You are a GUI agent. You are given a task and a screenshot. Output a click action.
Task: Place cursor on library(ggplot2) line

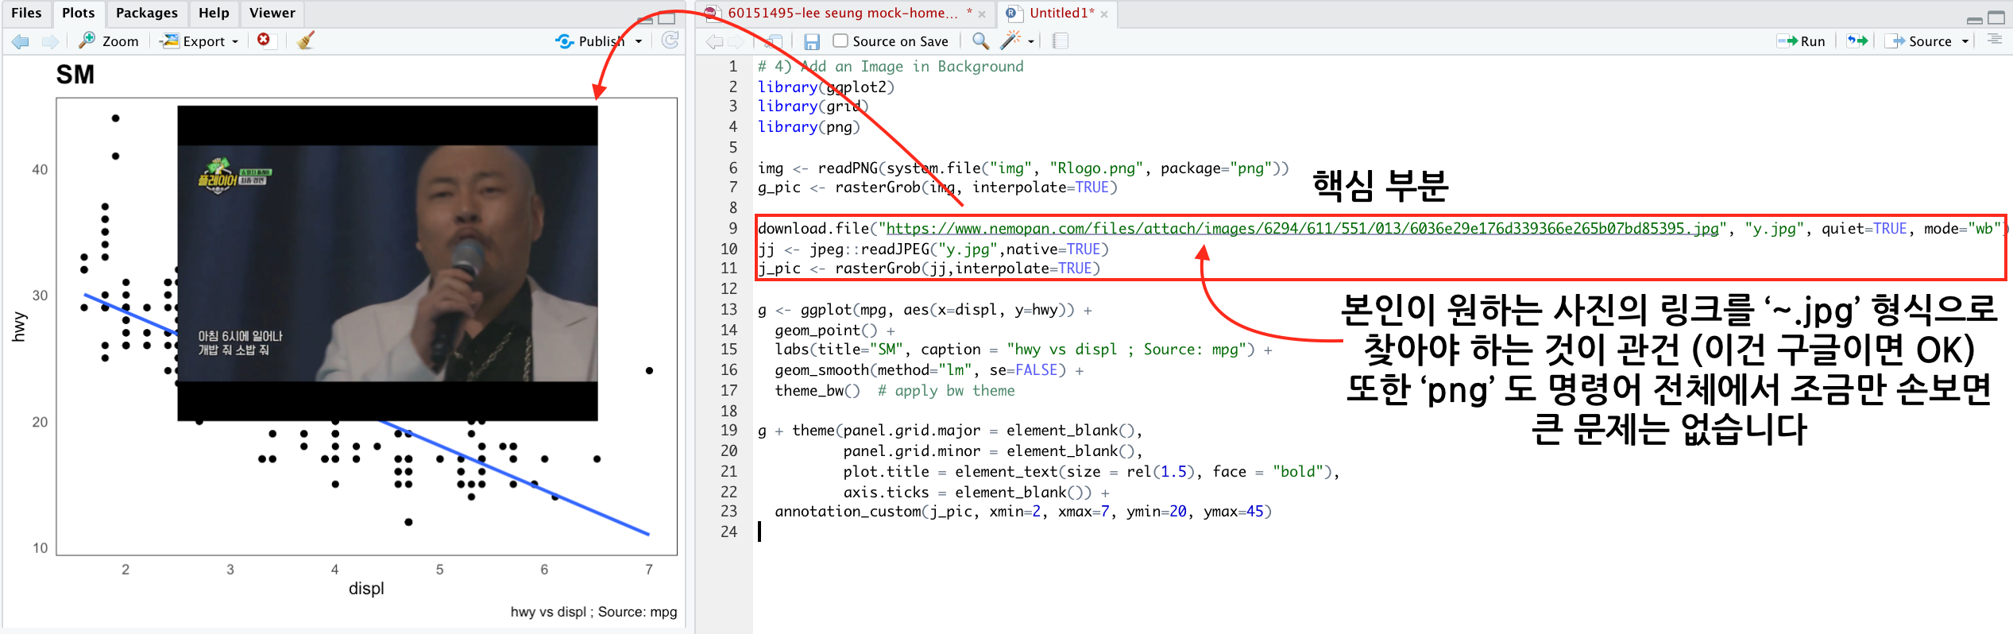(826, 87)
